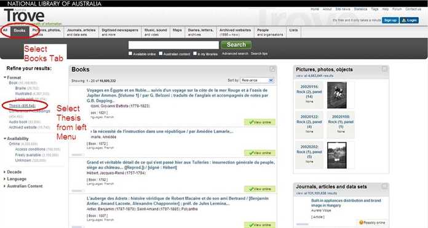
Task: Click the green Search button
Action: [x=236, y=45]
